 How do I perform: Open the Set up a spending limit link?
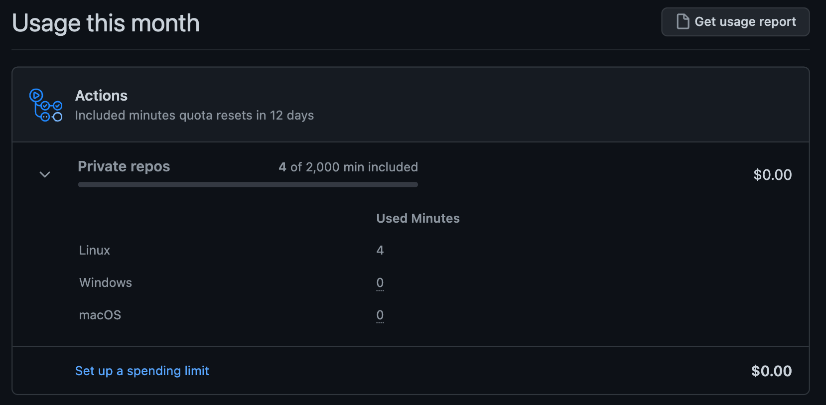142,371
